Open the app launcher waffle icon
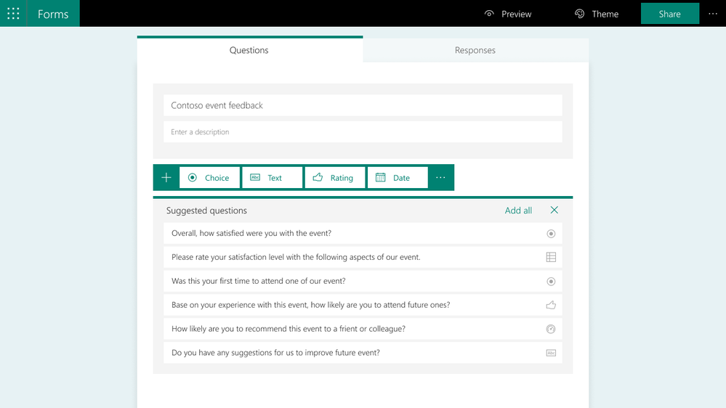 [13, 13]
